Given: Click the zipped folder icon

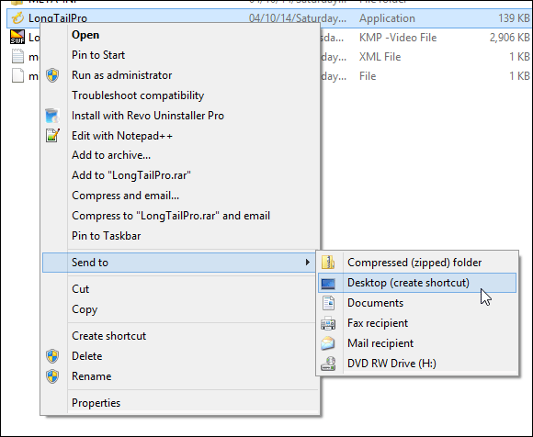Looking at the screenshot, I should (x=328, y=263).
